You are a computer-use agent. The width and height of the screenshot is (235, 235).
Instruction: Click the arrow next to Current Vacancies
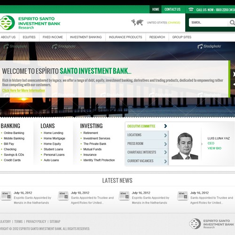[x=165, y=161]
